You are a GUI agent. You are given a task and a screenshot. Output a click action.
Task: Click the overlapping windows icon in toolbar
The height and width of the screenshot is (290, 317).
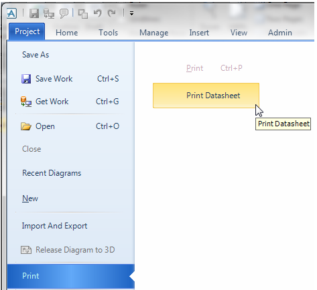pos(82,14)
